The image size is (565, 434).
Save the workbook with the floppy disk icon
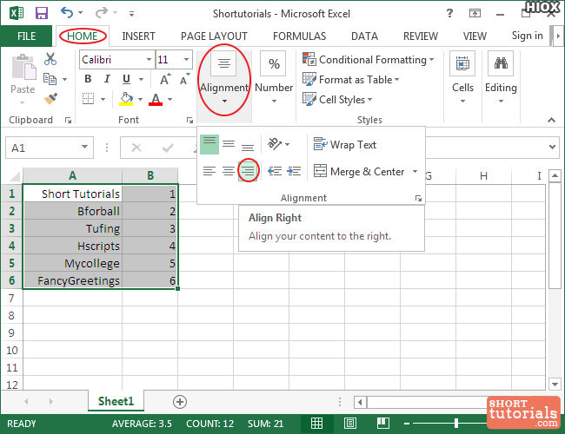pyautogui.click(x=42, y=14)
